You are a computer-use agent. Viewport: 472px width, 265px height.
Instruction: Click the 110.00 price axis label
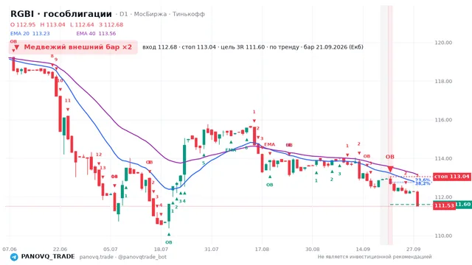(443, 236)
